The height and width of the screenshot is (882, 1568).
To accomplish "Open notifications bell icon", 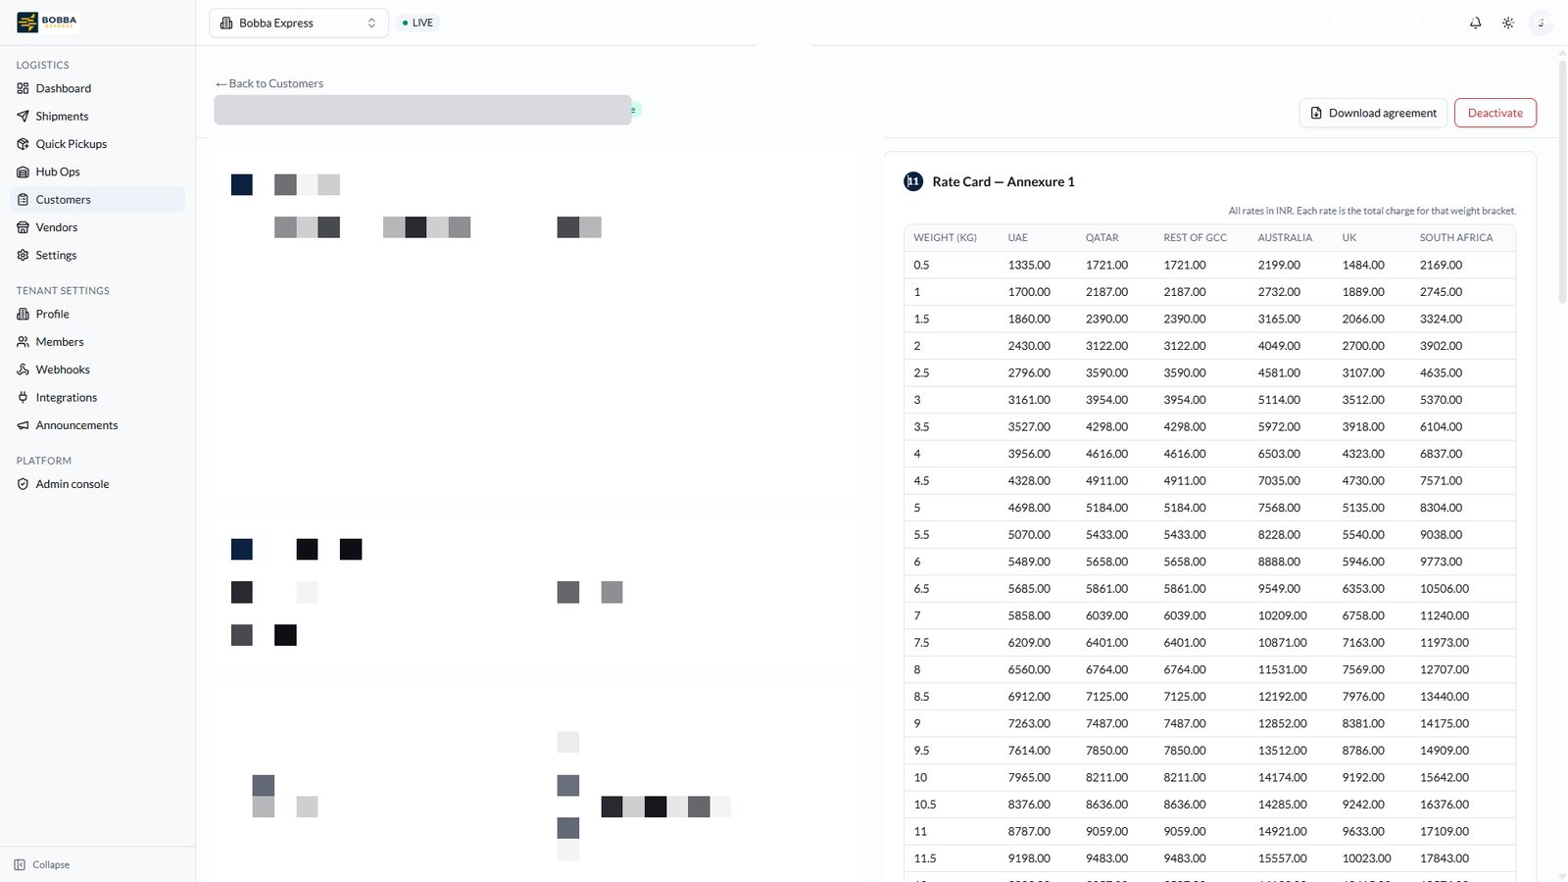I will coord(1475,23).
